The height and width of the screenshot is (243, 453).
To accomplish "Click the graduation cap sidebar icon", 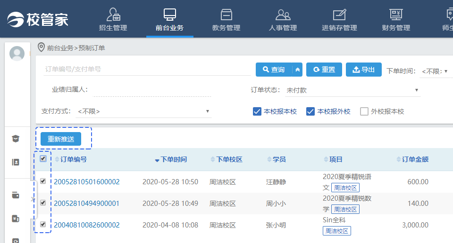I will 16,139.
